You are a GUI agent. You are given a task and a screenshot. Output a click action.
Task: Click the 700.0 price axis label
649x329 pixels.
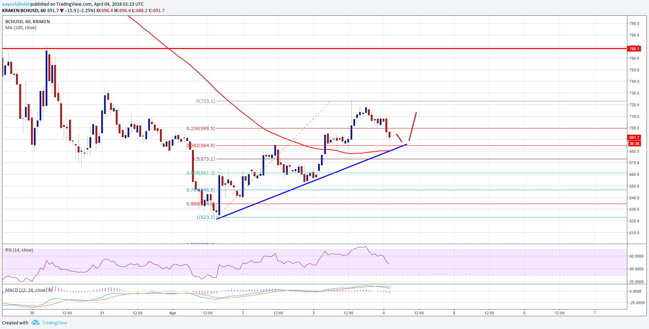(634, 128)
